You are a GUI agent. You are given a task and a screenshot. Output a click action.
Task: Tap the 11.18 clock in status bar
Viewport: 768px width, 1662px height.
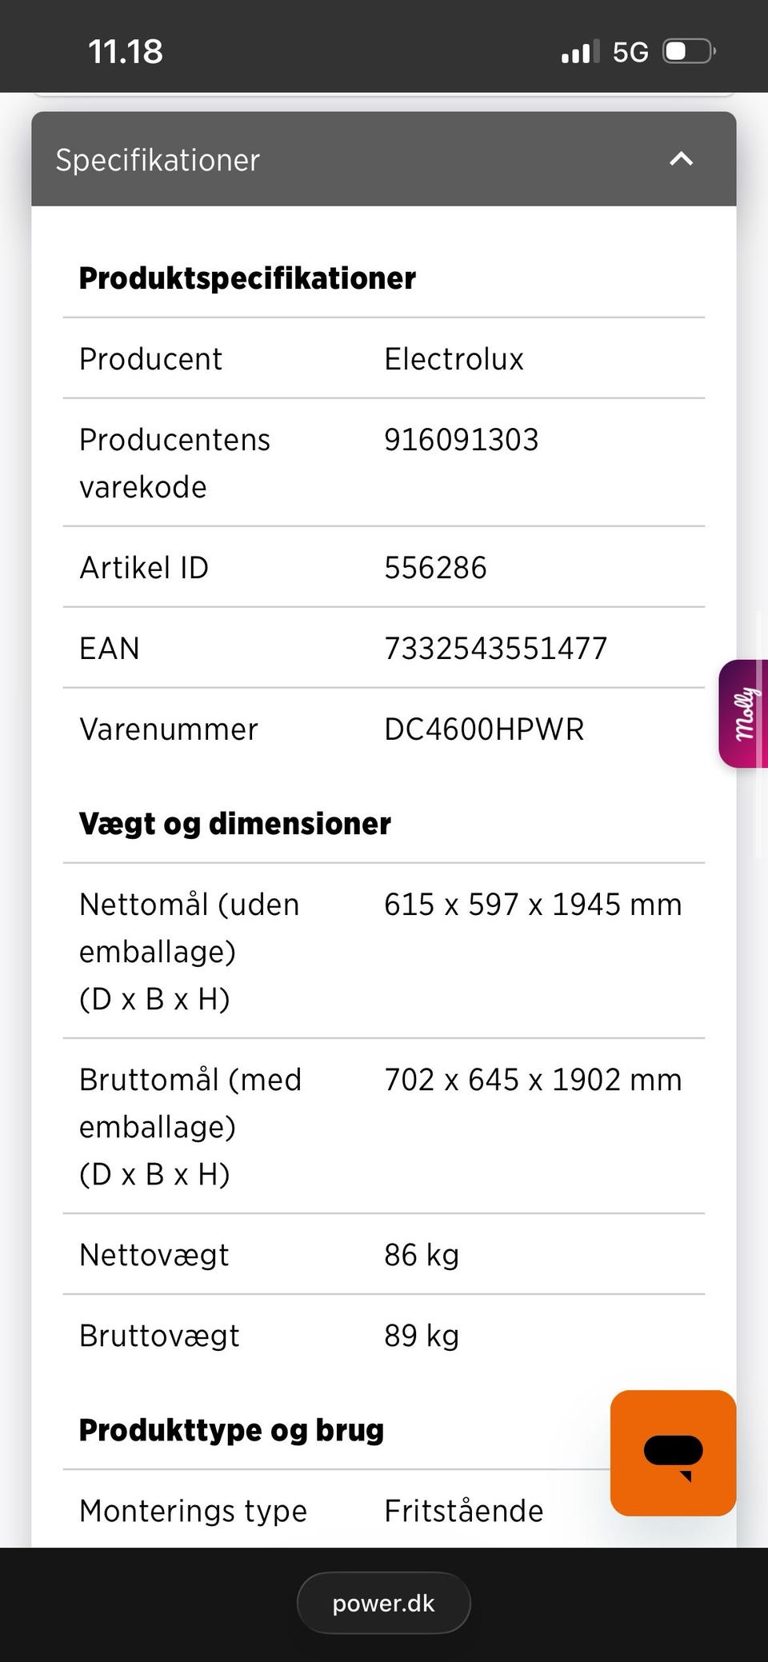126,52
